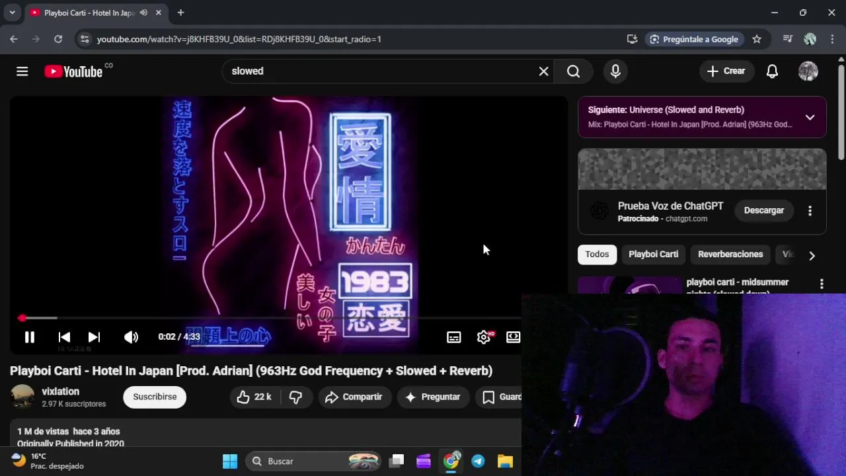Image resolution: width=846 pixels, height=476 pixels.
Task: Toggle theater mode in the player
Action: tap(513, 337)
